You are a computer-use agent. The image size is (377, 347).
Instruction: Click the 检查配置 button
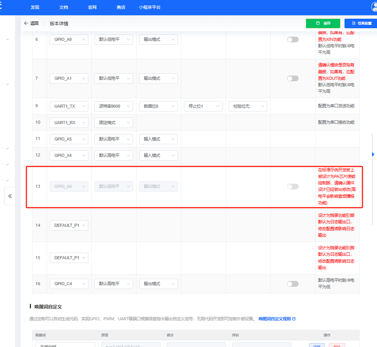361,23
